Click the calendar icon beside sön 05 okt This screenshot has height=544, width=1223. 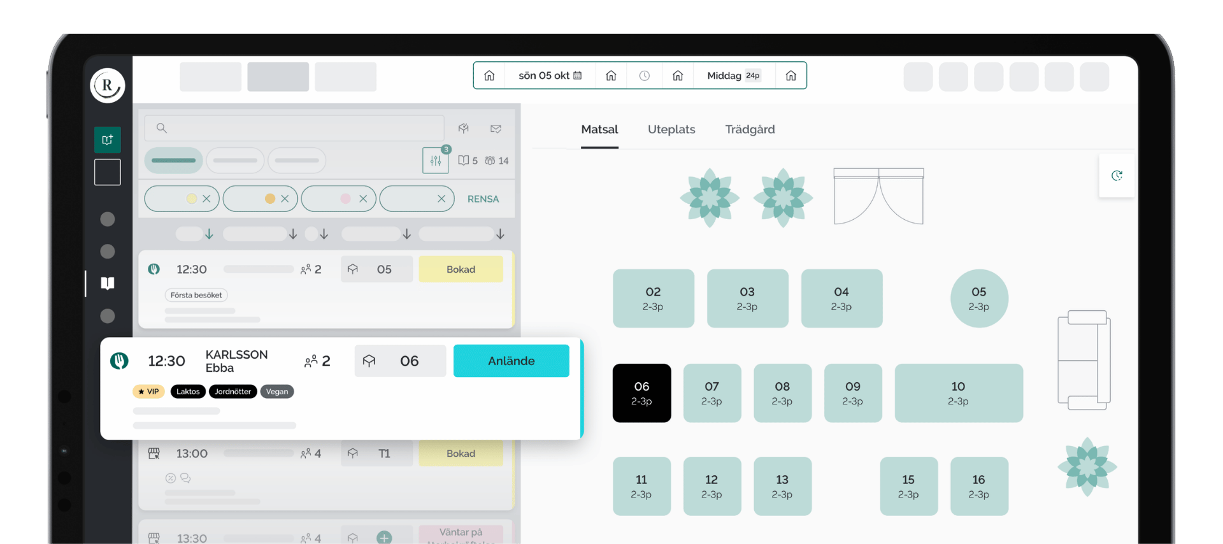point(578,75)
